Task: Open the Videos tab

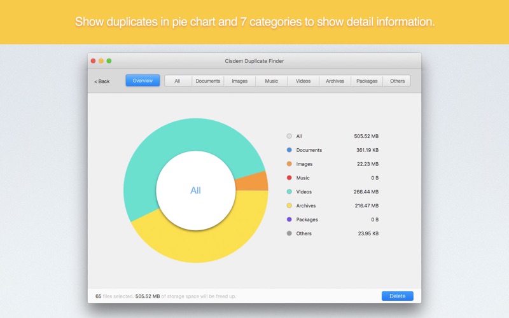Action: click(303, 81)
